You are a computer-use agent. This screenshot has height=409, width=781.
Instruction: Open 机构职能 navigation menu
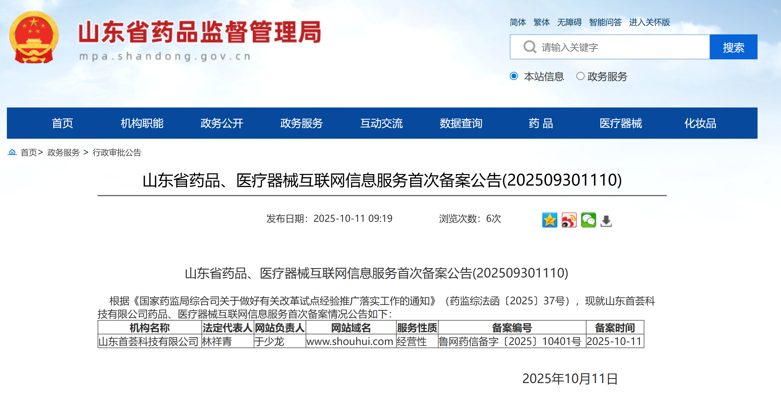[x=142, y=123]
